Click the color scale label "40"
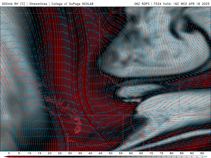 pyautogui.click(x=90, y=153)
